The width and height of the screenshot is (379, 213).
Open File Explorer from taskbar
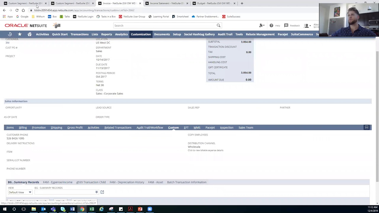(x=33, y=209)
